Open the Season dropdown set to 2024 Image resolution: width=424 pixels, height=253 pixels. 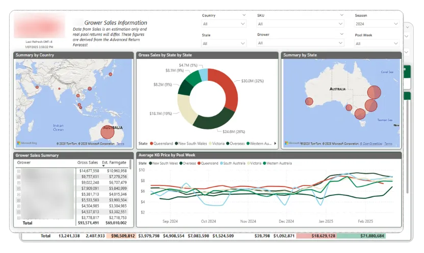tap(377, 24)
